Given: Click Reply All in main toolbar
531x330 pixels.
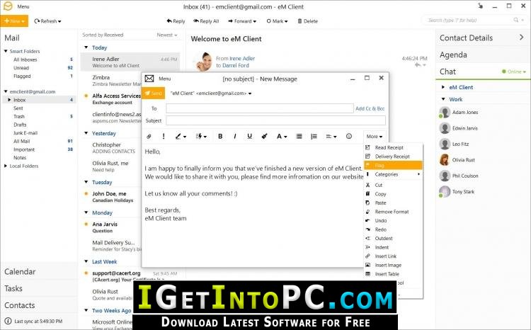Looking at the screenshot, I should [x=206, y=21].
